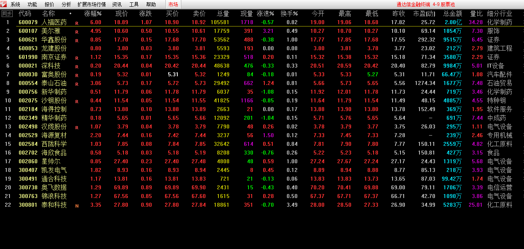Screen dimensions: 524x249
Task: Sort by 市盈(动) column header
Action: tap(424, 14)
